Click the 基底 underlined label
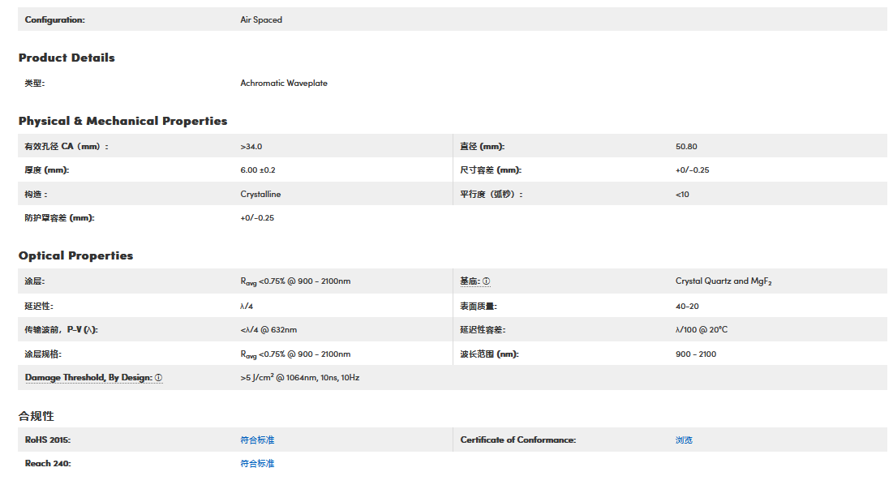 click(470, 281)
